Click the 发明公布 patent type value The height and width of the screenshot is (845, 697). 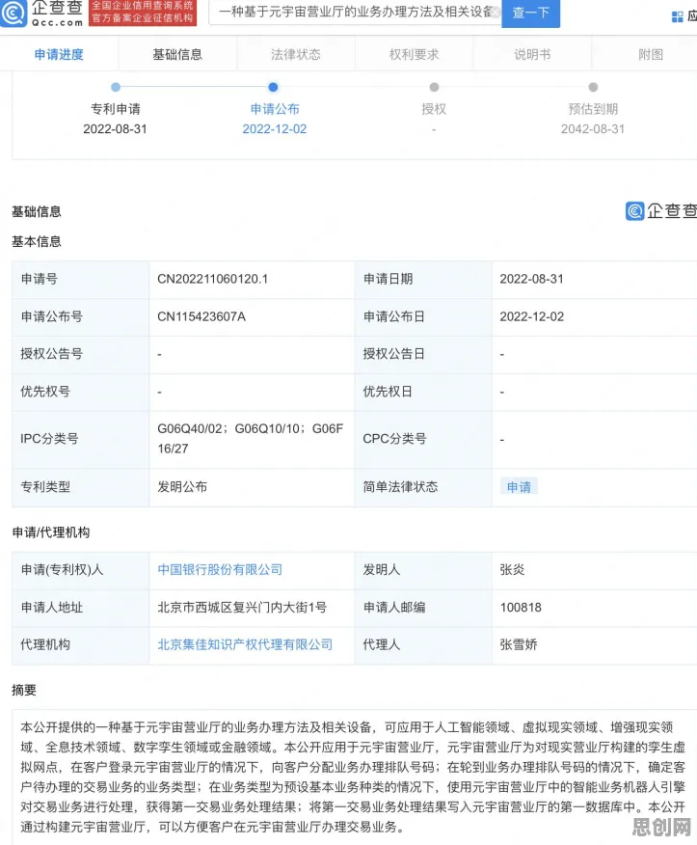(182, 486)
